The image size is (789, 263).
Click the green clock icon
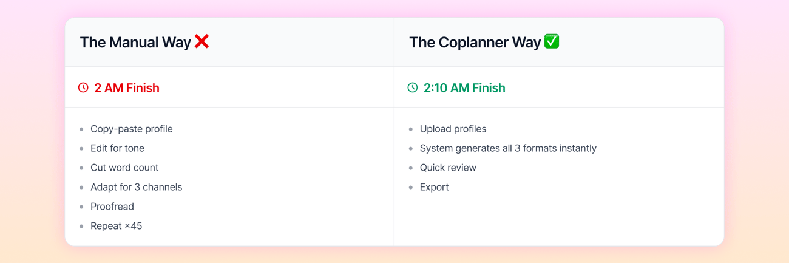point(413,88)
